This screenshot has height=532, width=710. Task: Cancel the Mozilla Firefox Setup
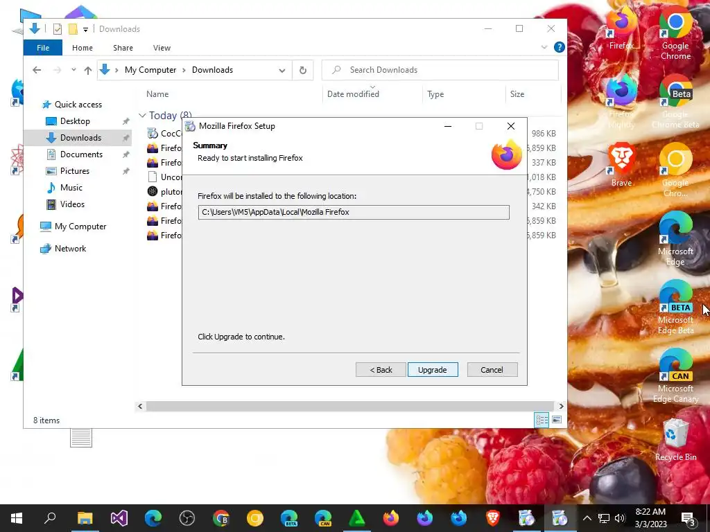492,370
